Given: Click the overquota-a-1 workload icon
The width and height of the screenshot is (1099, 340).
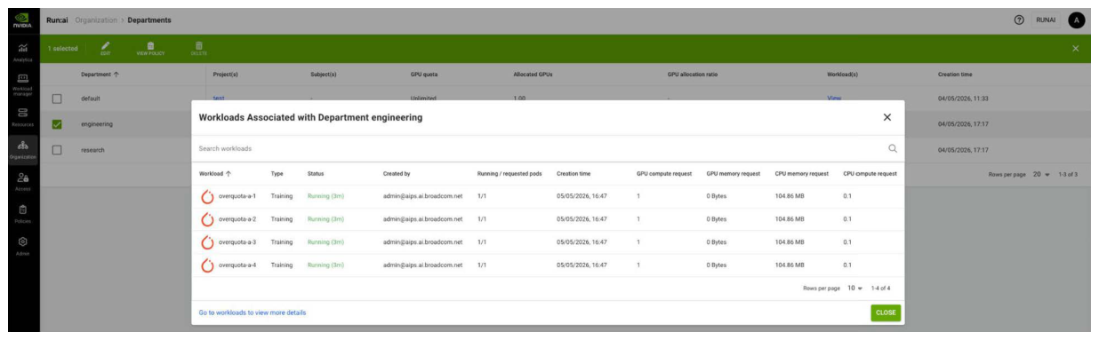Looking at the screenshot, I should (207, 195).
